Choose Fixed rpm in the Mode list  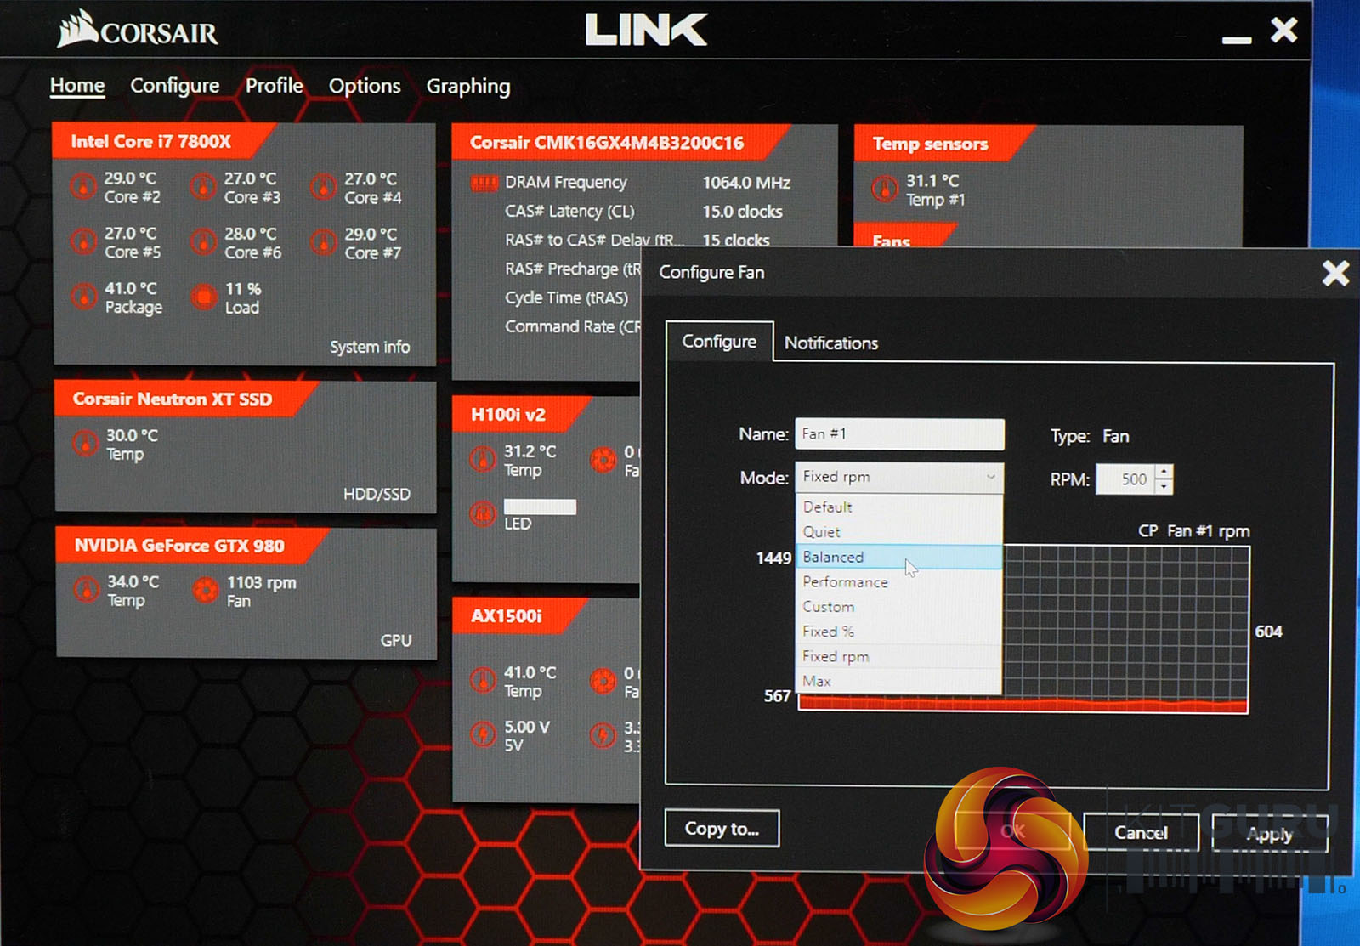click(899, 656)
